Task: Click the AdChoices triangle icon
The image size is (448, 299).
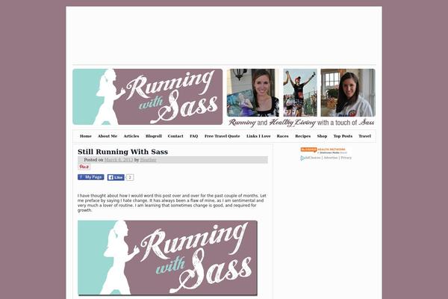Action: click(302, 158)
